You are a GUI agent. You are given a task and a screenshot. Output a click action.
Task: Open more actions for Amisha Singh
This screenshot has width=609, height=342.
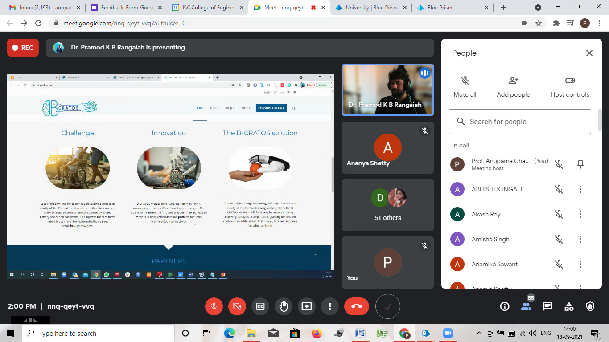580,239
